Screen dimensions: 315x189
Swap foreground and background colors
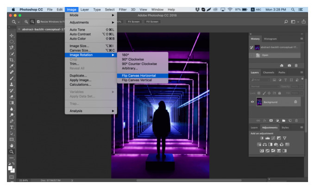[x=13, y=164]
